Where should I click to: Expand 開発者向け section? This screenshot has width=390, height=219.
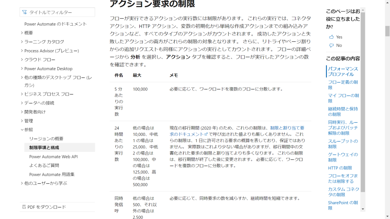click(x=22, y=112)
